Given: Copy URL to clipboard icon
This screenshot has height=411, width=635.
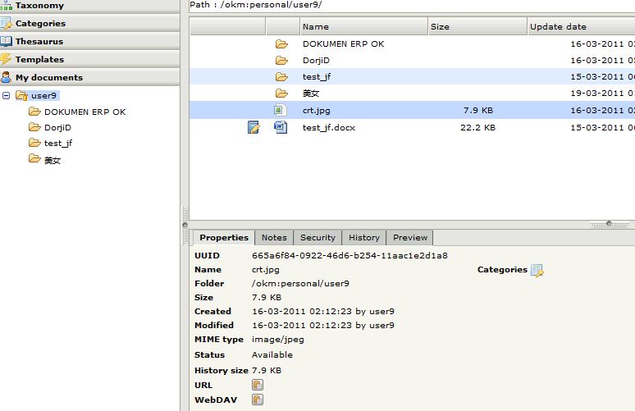Looking at the screenshot, I should 258,385.
